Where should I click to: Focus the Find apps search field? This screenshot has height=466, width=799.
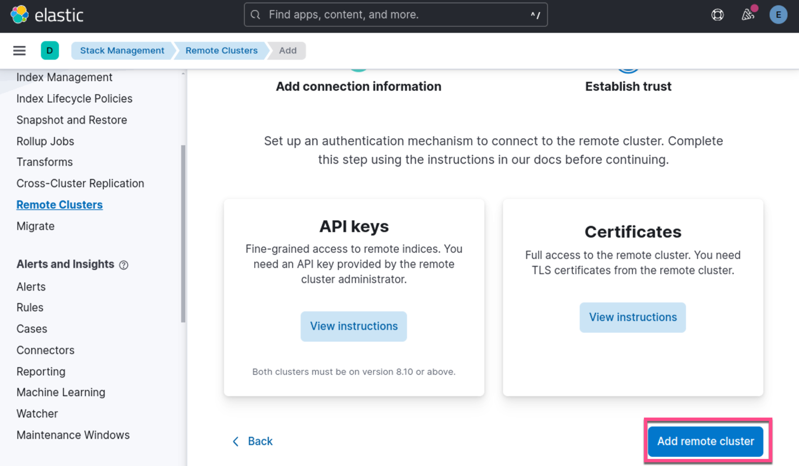[396, 15]
